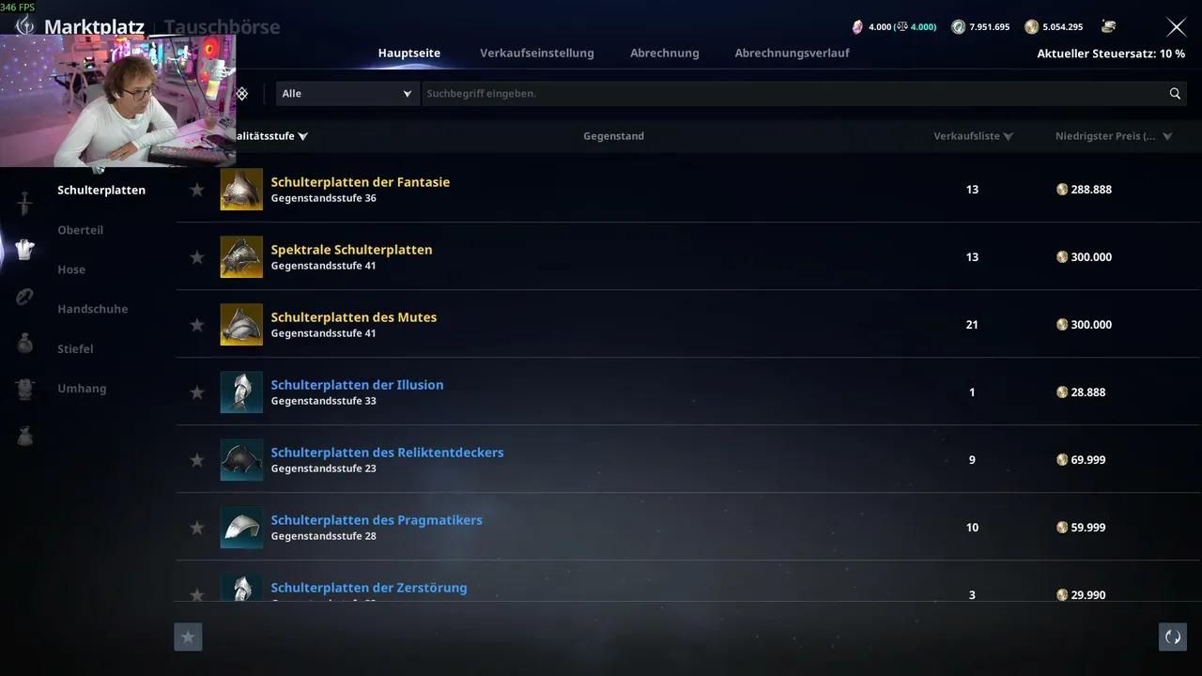Image resolution: width=1202 pixels, height=676 pixels.
Task: Open Abrechnungsverlauf tab
Action: click(792, 53)
